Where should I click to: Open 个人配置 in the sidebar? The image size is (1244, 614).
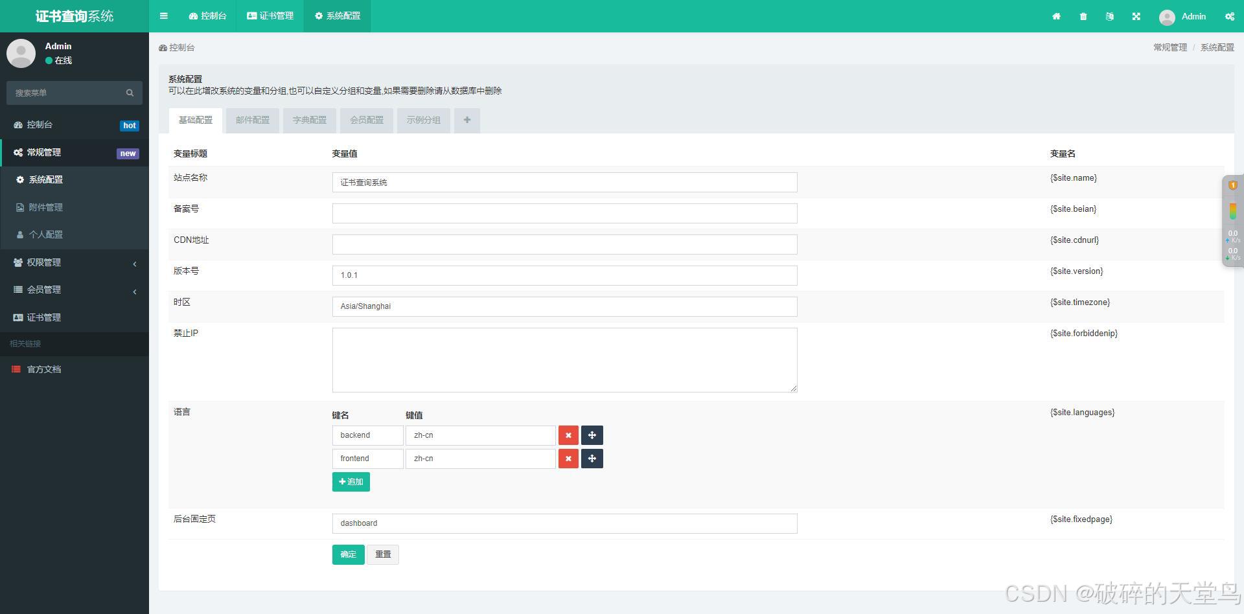click(x=75, y=234)
